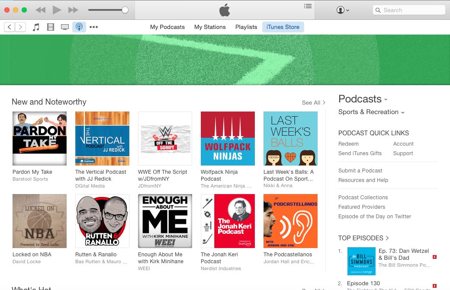Switch to the Movies library icon

click(x=51, y=27)
